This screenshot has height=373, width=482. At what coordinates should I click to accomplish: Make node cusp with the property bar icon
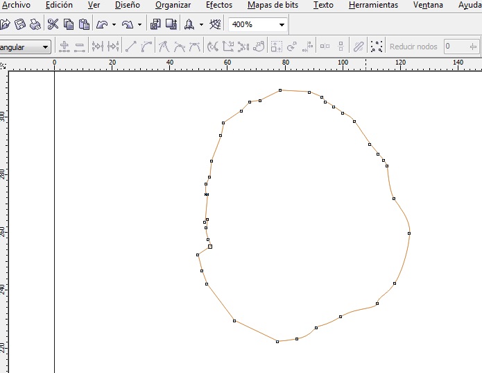164,47
